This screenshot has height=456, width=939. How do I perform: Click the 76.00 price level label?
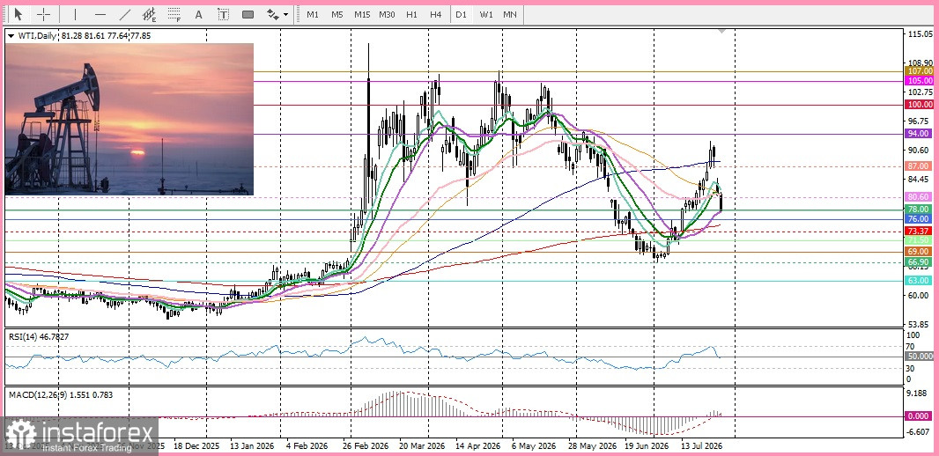click(920, 219)
